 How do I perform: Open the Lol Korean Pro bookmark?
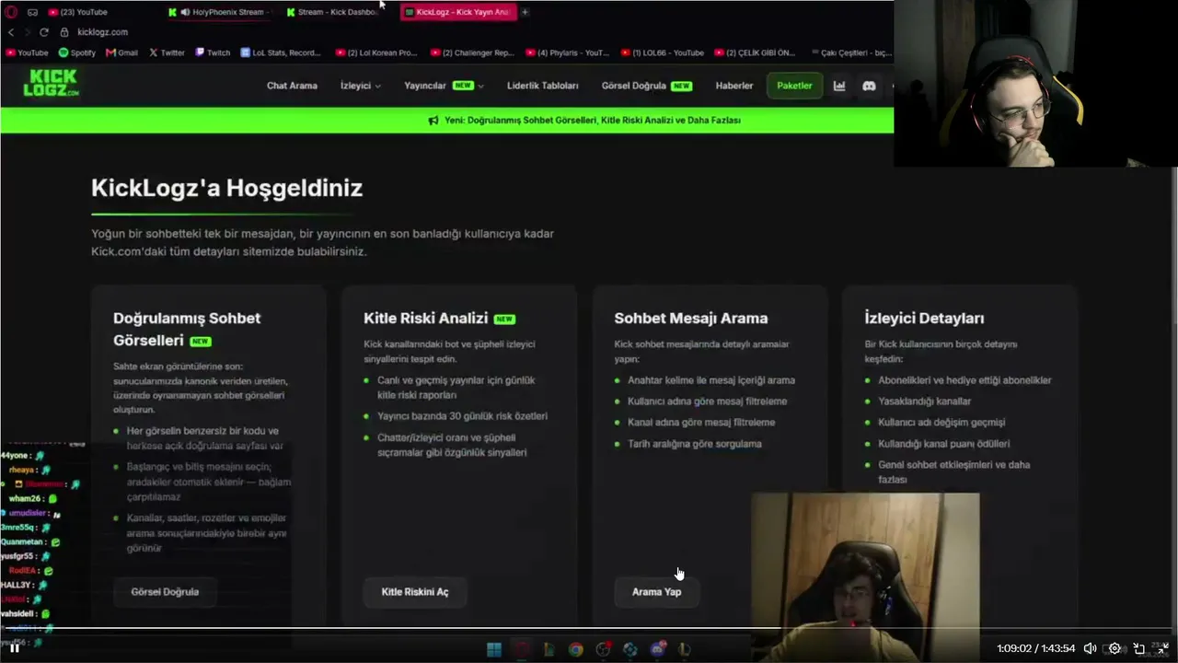377,52
